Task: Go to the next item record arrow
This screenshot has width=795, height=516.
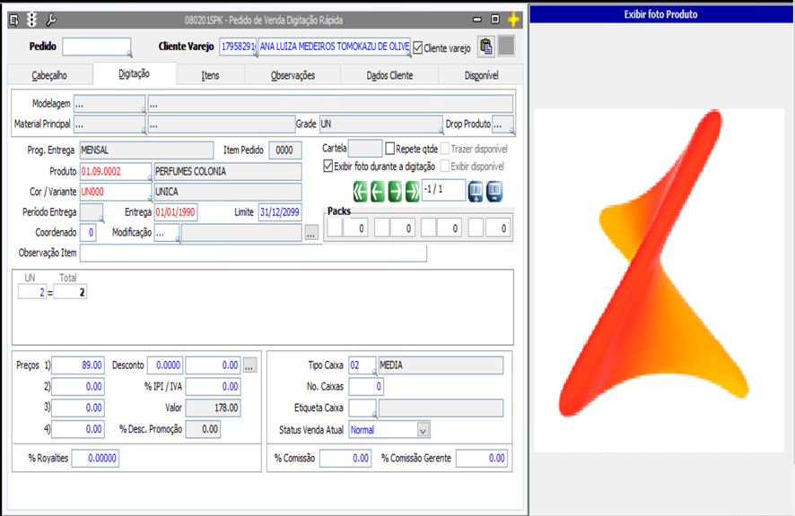Action: (395, 191)
